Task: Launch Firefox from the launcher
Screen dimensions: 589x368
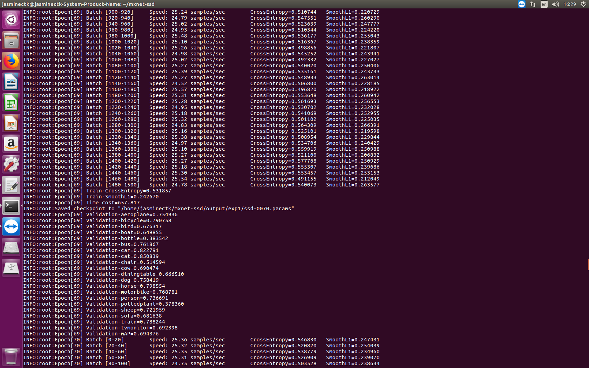Action: click(11, 61)
